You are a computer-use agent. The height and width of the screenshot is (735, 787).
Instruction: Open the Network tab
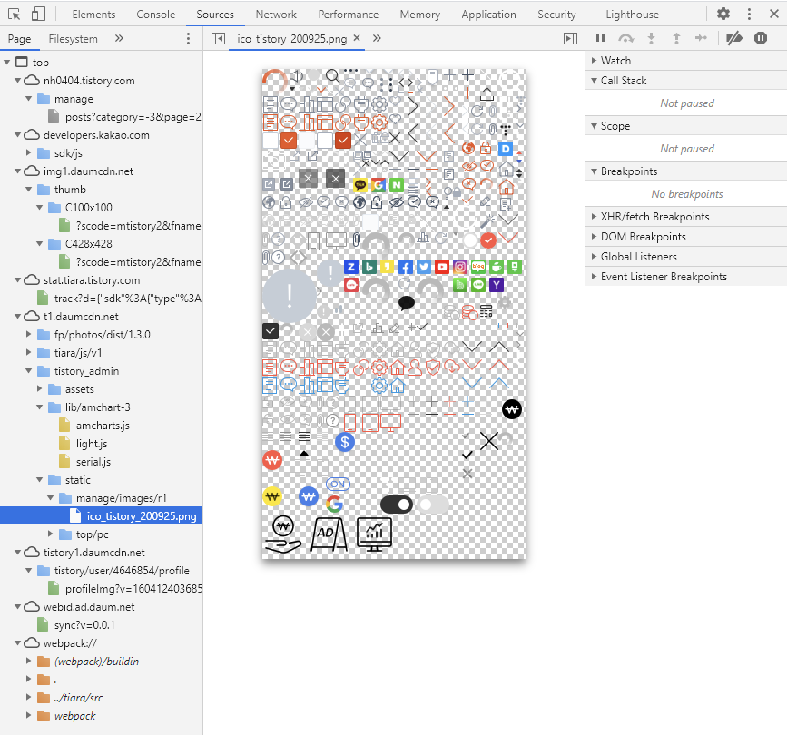(x=276, y=15)
